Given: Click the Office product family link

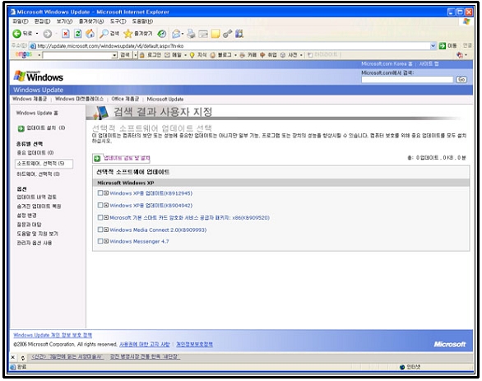Looking at the screenshot, I should (x=125, y=99).
